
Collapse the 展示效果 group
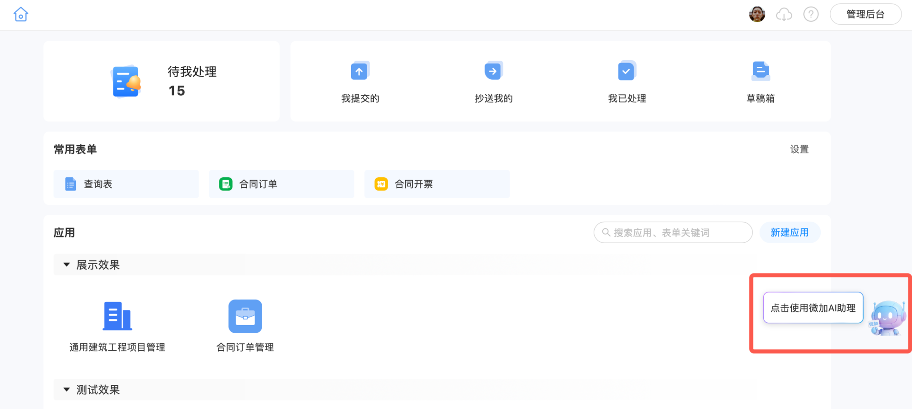click(x=66, y=265)
